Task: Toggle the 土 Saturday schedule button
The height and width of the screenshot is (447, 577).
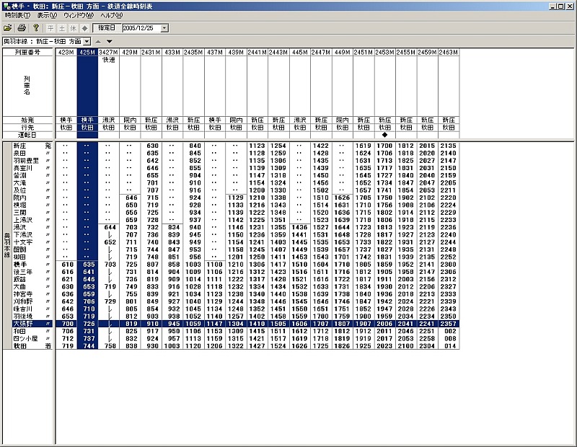Action: [62, 28]
